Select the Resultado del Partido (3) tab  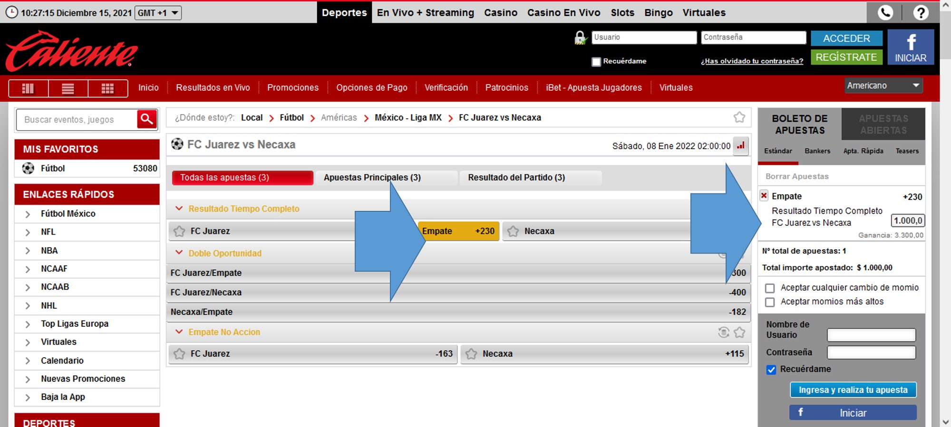point(531,178)
